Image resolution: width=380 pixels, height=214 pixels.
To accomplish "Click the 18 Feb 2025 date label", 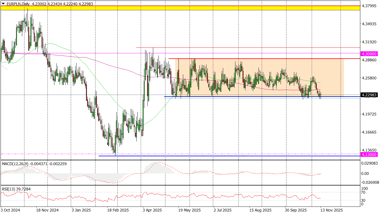I will tap(118, 210).
